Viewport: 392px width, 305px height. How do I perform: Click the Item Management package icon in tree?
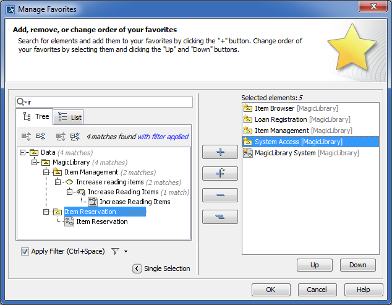[58, 172]
